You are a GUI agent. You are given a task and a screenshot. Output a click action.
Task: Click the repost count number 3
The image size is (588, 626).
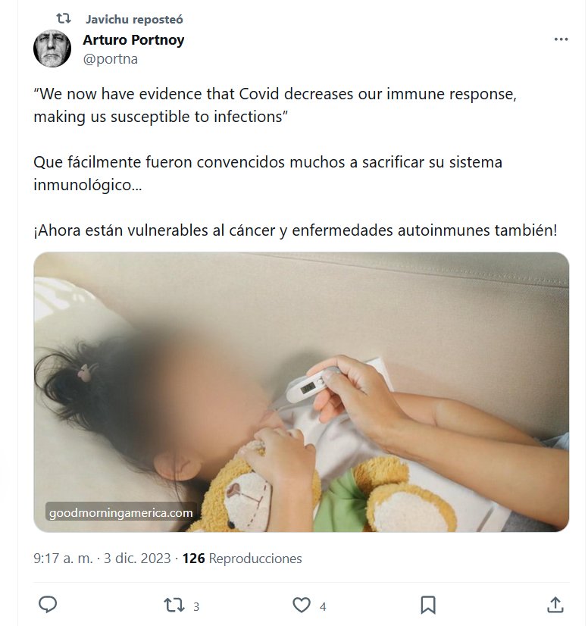pos(196,607)
